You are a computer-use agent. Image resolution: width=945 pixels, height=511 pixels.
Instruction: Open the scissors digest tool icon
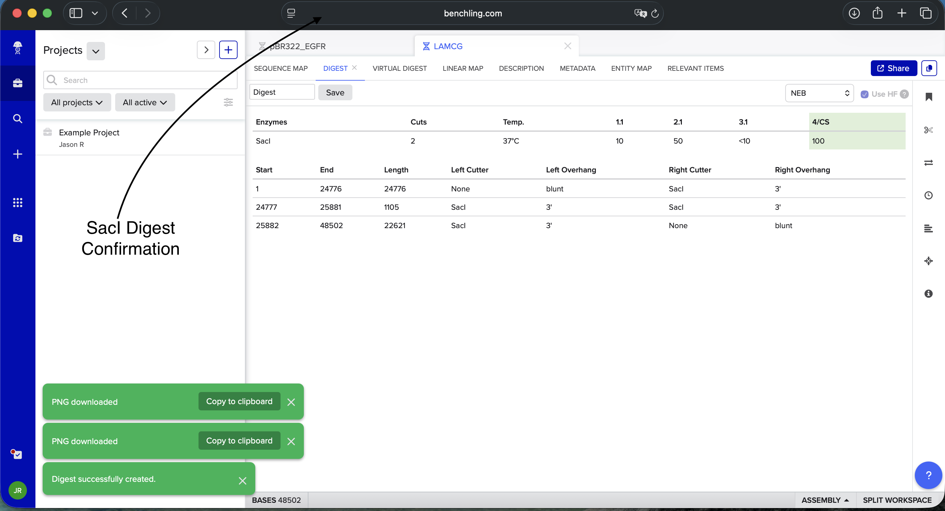click(x=928, y=130)
